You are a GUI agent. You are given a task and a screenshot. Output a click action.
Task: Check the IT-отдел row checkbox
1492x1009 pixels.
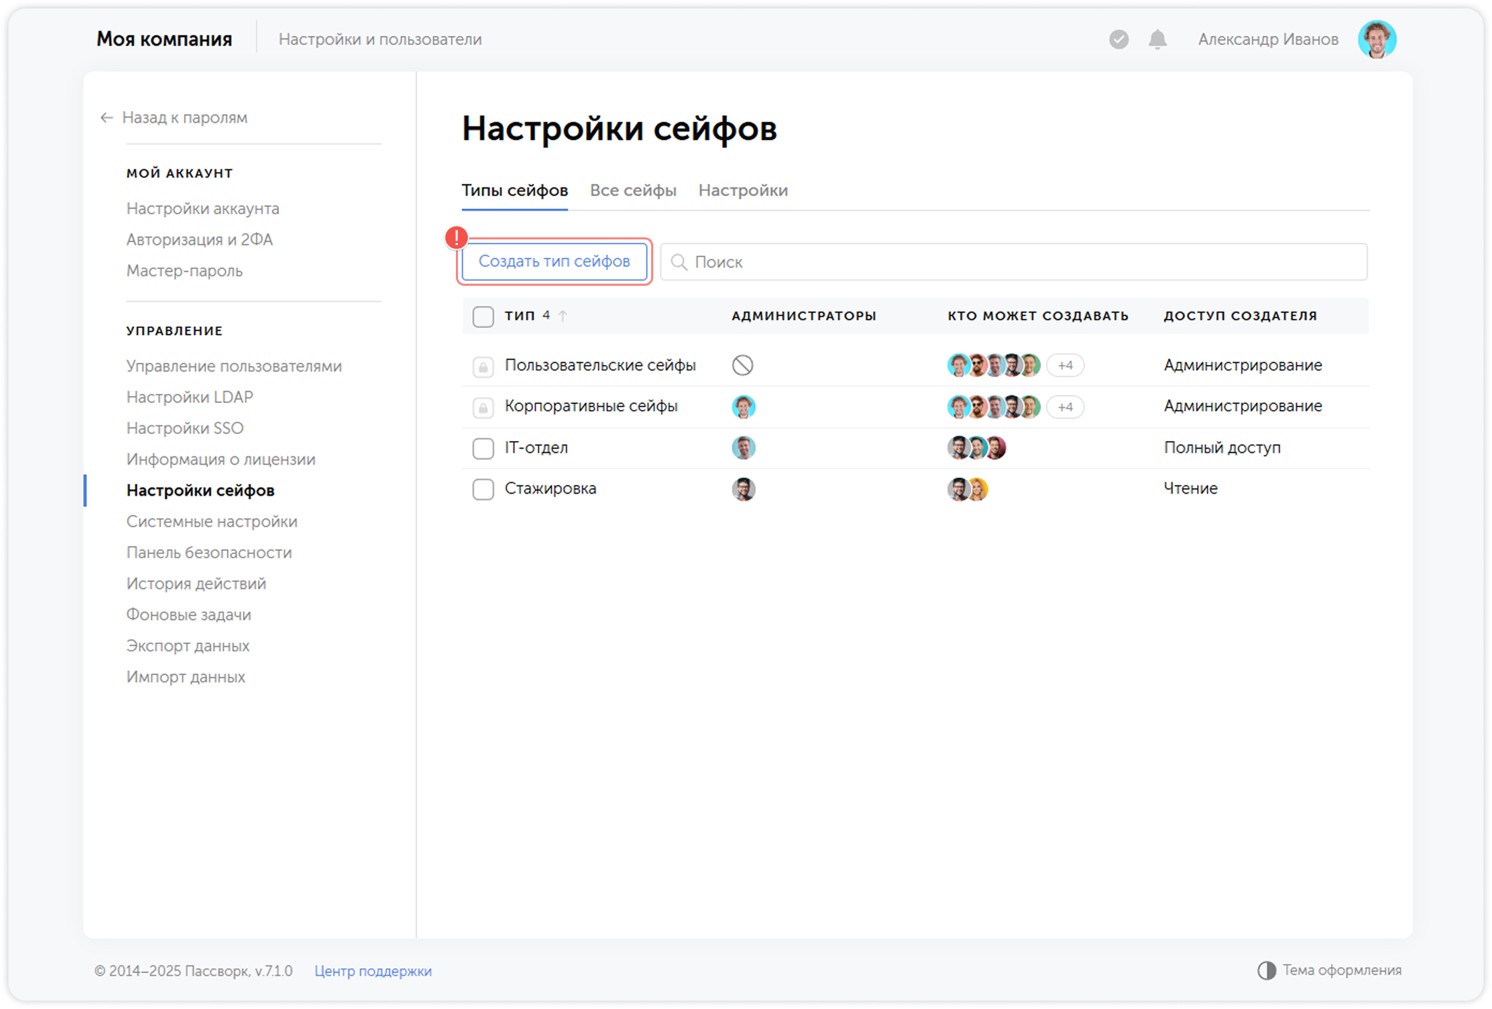point(483,448)
